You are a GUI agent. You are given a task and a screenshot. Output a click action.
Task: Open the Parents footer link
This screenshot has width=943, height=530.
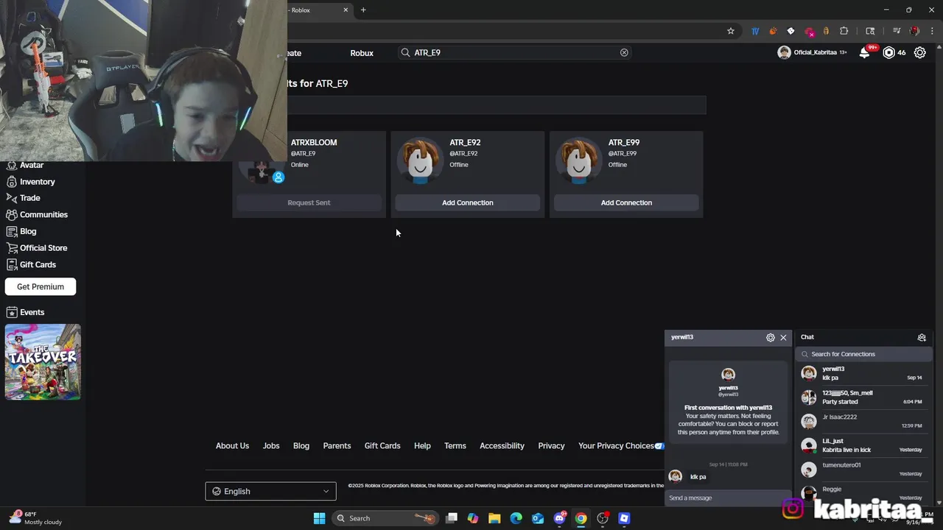[x=337, y=445]
